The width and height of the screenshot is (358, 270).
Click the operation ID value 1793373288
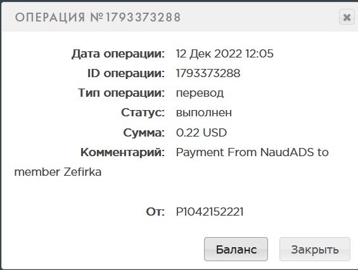tap(208, 73)
